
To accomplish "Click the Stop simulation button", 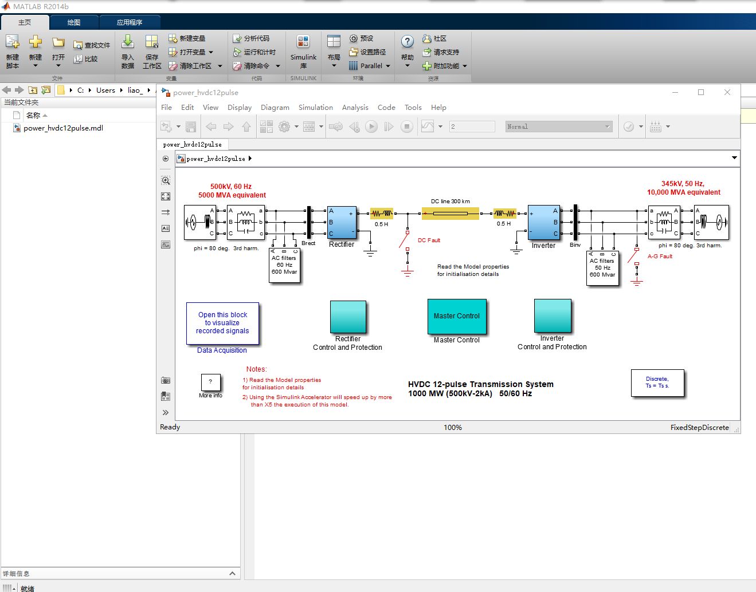I will 407,127.
